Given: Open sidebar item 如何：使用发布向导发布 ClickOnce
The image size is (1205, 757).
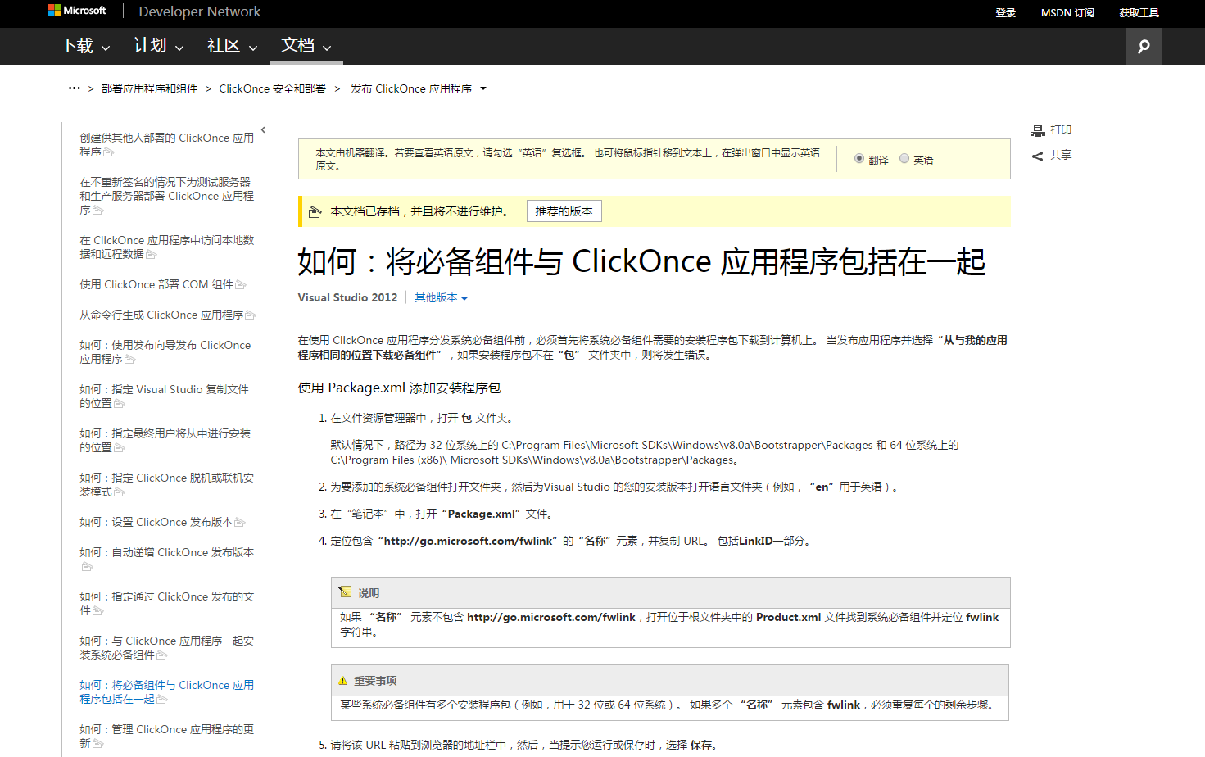Looking at the screenshot, I should coord(165,352).
